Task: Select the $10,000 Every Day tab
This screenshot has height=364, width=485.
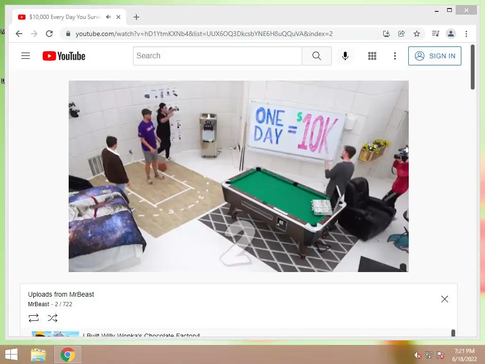Action: click(x=69, y=17)
